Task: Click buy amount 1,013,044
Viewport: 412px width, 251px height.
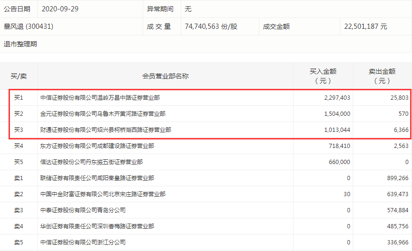Action: [x=337, y=130]
